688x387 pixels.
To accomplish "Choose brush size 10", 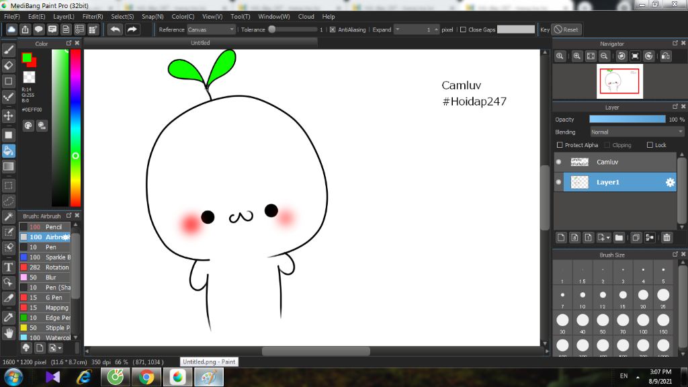I will (583, 298).
